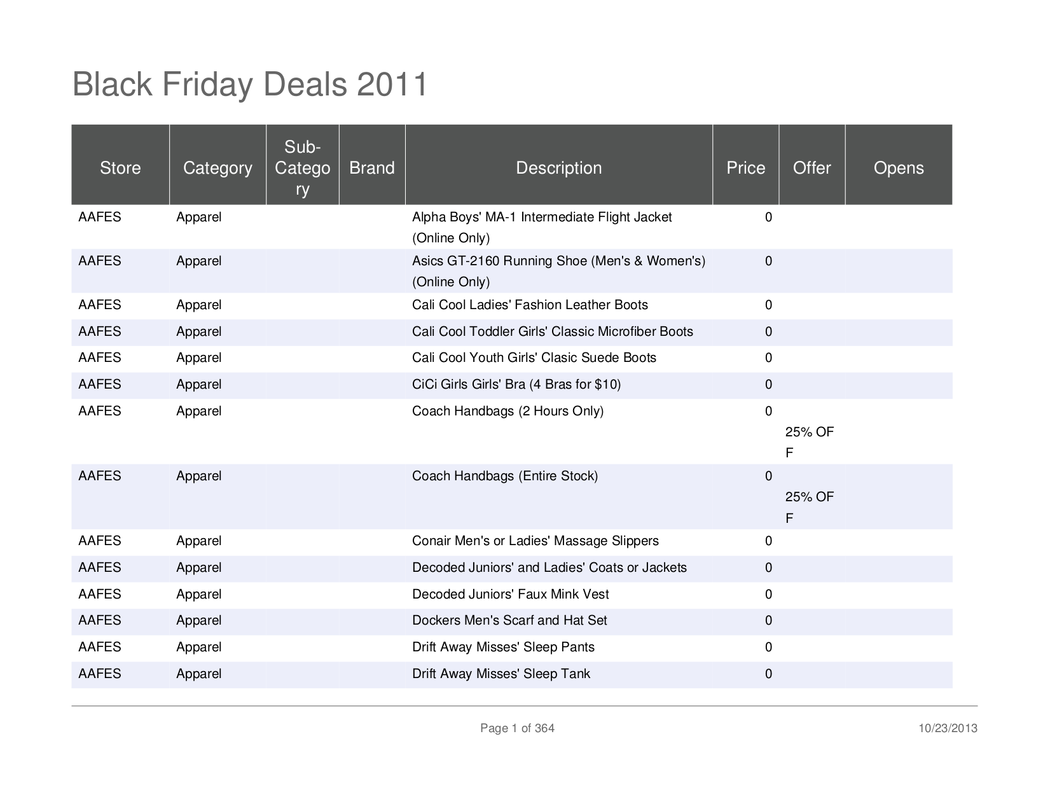Select the Description column header

pos(558,168)
